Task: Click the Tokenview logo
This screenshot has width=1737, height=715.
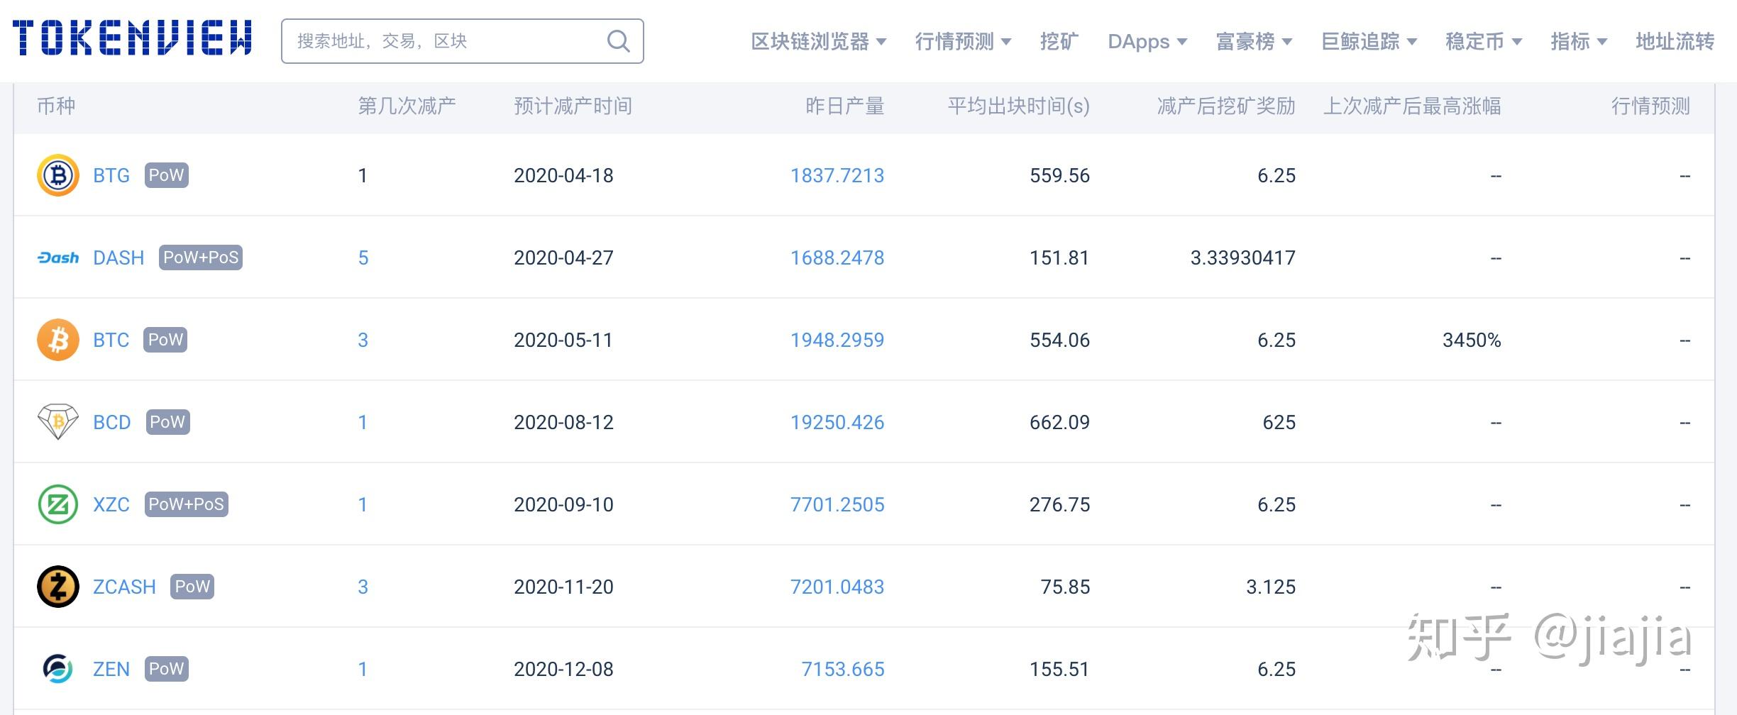Action: point(132,38)
